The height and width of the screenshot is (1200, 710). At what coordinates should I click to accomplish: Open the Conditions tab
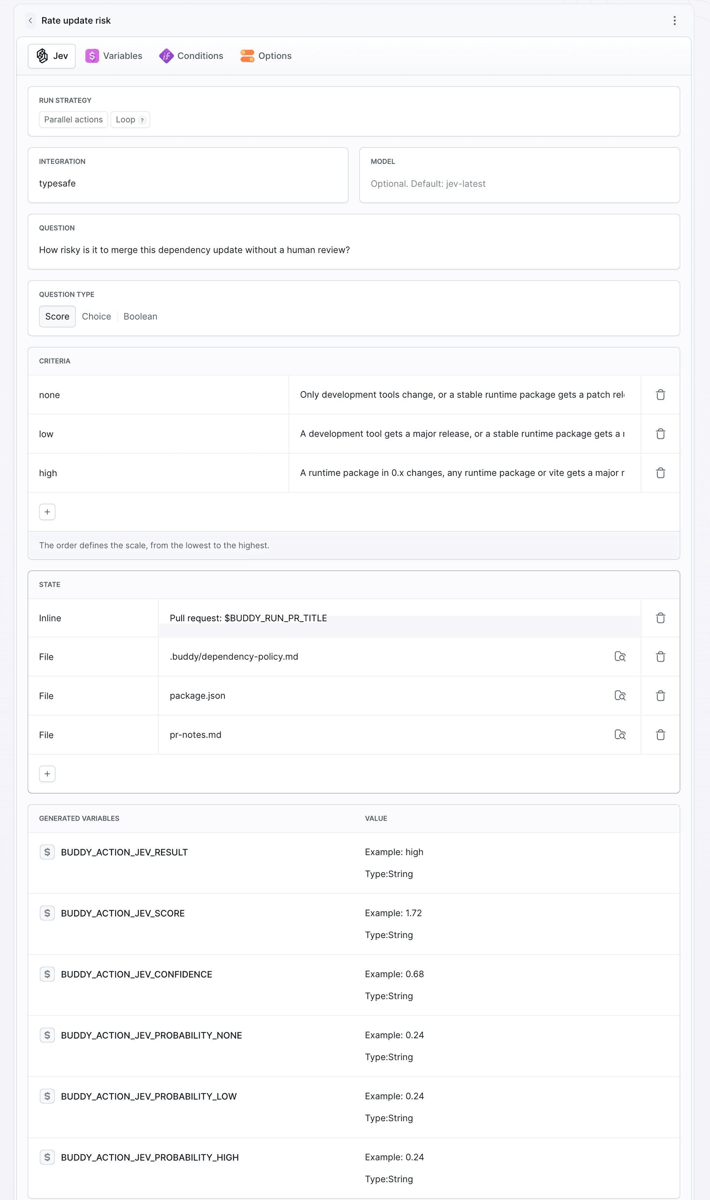pos(192,56)
